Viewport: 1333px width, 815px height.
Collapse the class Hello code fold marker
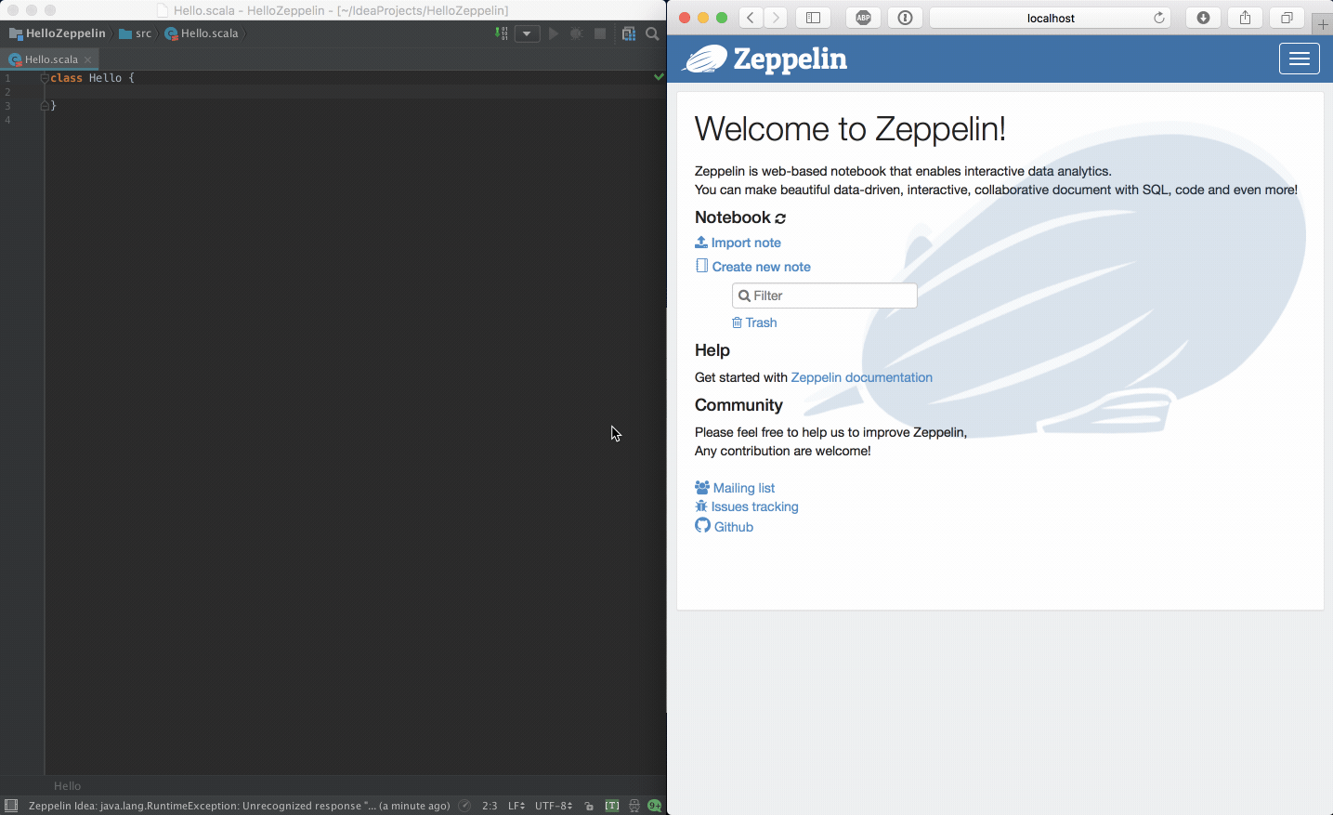pyautogui.click(x=44, y=78)
